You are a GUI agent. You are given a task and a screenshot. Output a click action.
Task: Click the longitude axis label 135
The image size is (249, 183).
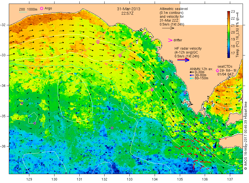(180, 179)
